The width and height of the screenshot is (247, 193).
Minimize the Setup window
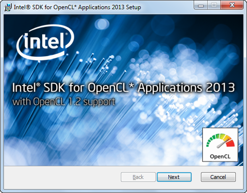[201, 5]
